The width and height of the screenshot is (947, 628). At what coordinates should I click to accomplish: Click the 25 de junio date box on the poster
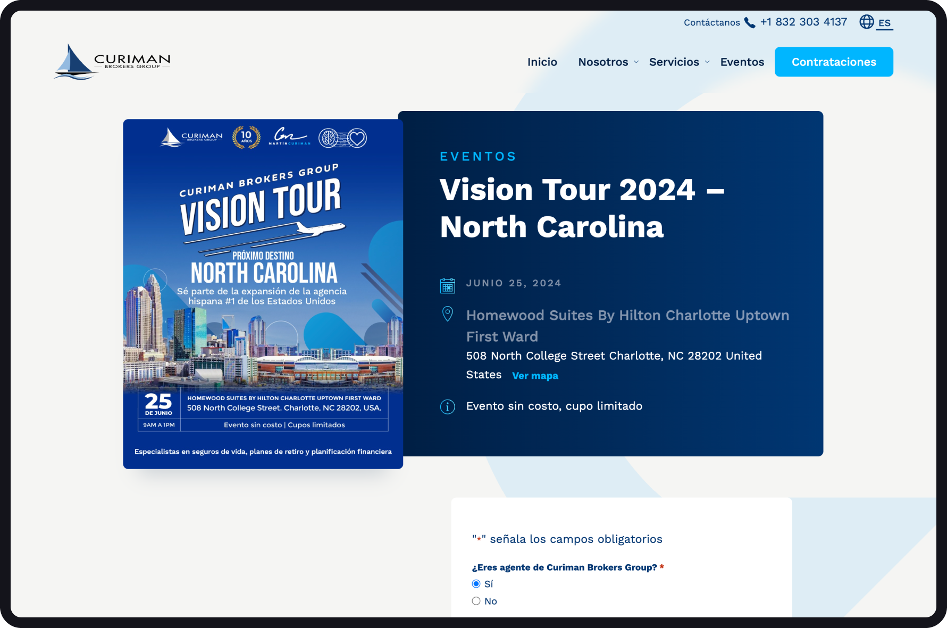tap(158, 404)
